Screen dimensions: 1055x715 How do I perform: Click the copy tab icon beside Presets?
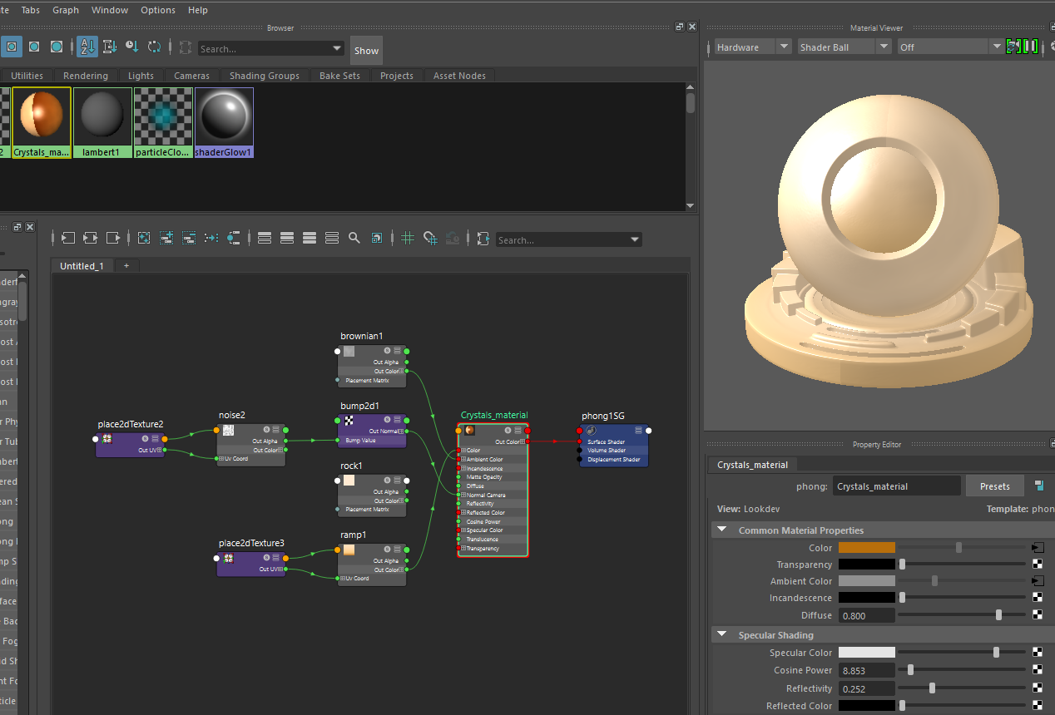tap(1039, 486)
